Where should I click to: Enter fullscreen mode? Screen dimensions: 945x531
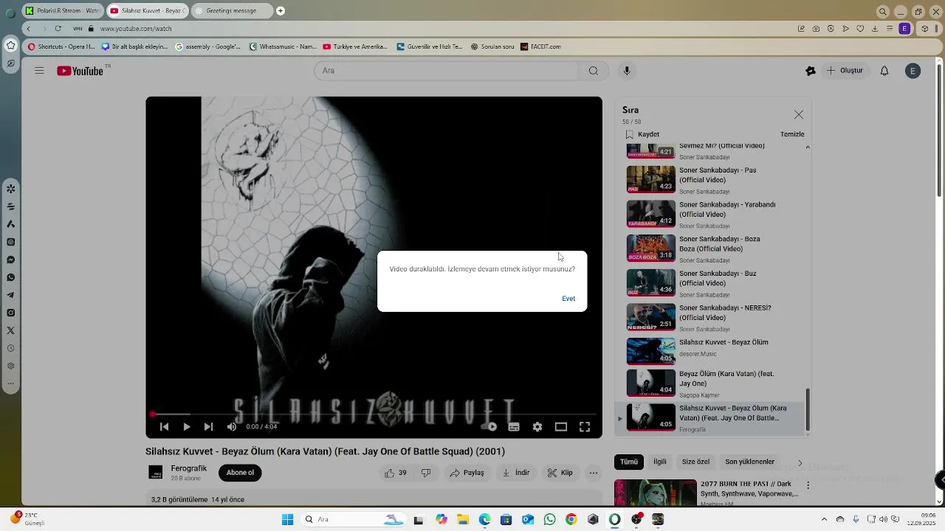click(x=585, y=426)
